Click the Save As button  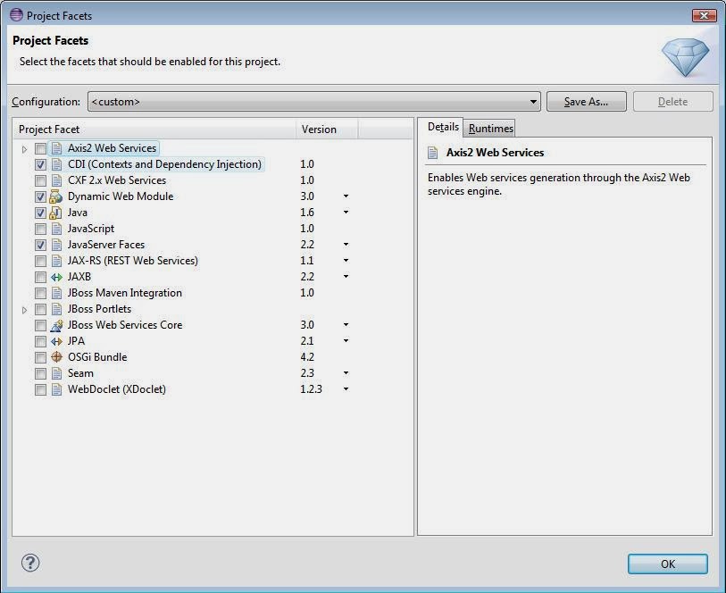(x=586, y=101)
